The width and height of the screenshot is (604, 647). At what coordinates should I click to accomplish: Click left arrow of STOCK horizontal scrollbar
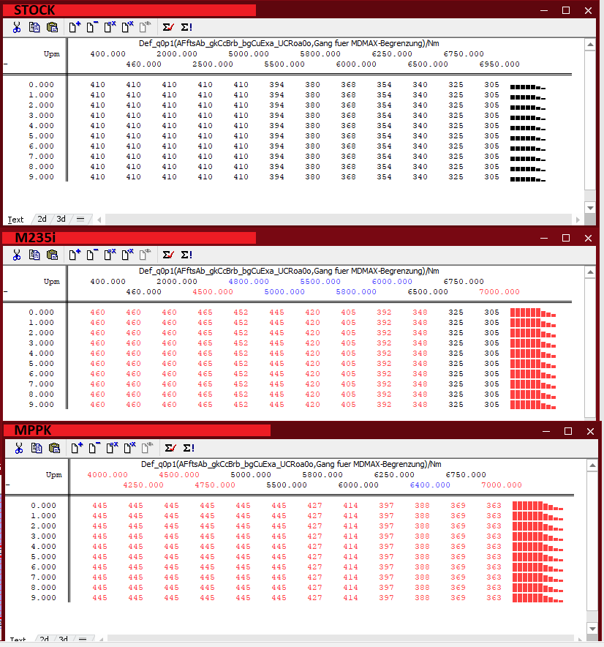(99, 220)
